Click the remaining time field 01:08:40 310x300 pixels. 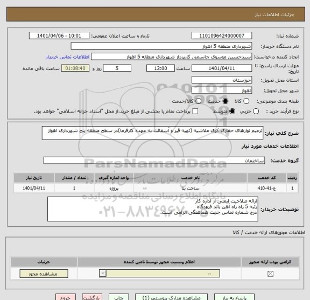75,68
